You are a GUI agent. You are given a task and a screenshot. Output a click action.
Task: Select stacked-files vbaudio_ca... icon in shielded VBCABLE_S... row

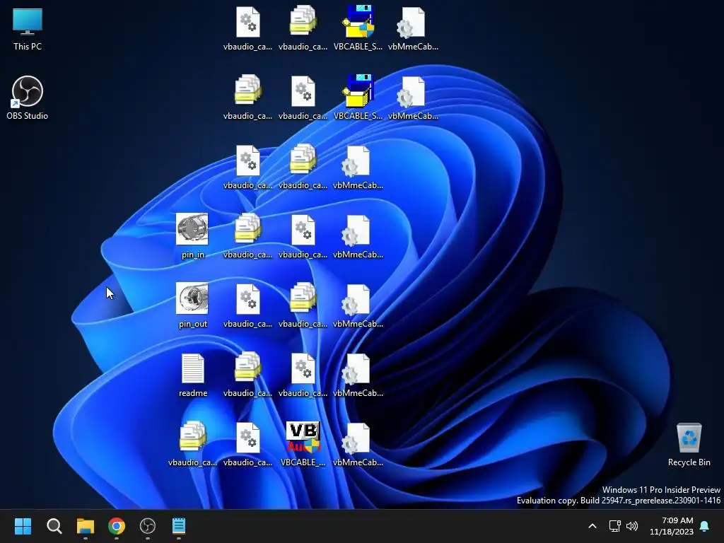(303, 28)
